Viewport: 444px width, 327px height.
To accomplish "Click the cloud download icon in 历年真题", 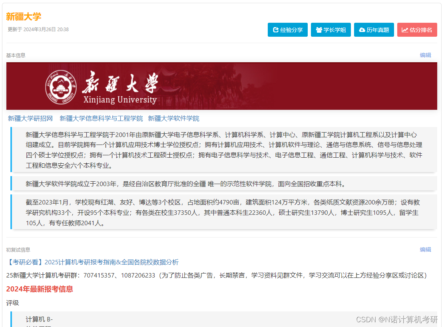I will 362,30.
